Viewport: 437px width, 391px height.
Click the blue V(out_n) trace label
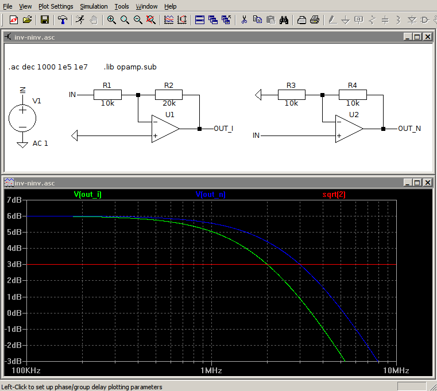pos(210,194)
